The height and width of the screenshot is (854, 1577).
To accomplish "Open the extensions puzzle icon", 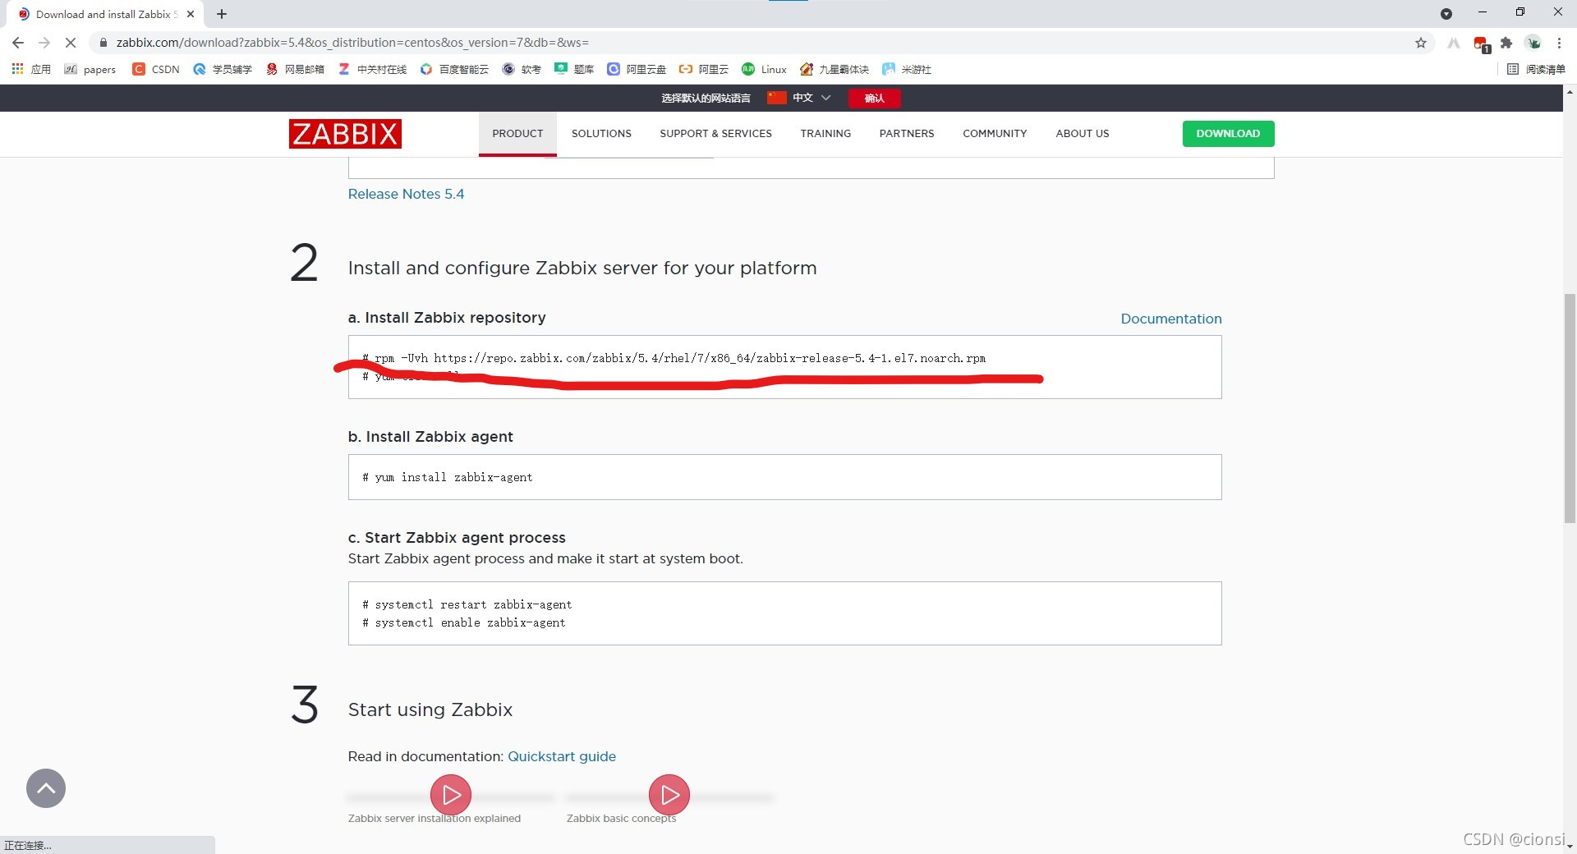I will click(x=1506, y=43).
